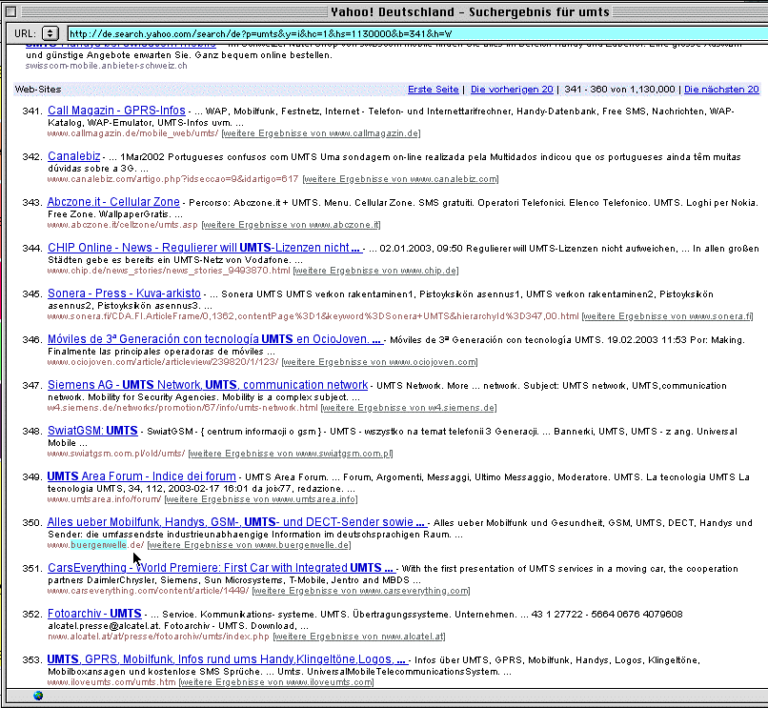Open 'Die nächsten 20' results link

721,89
